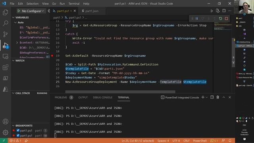Screen dimensions: 254x143
Task: Click the editor horizontal scrollbar
Action: (120, 92)
